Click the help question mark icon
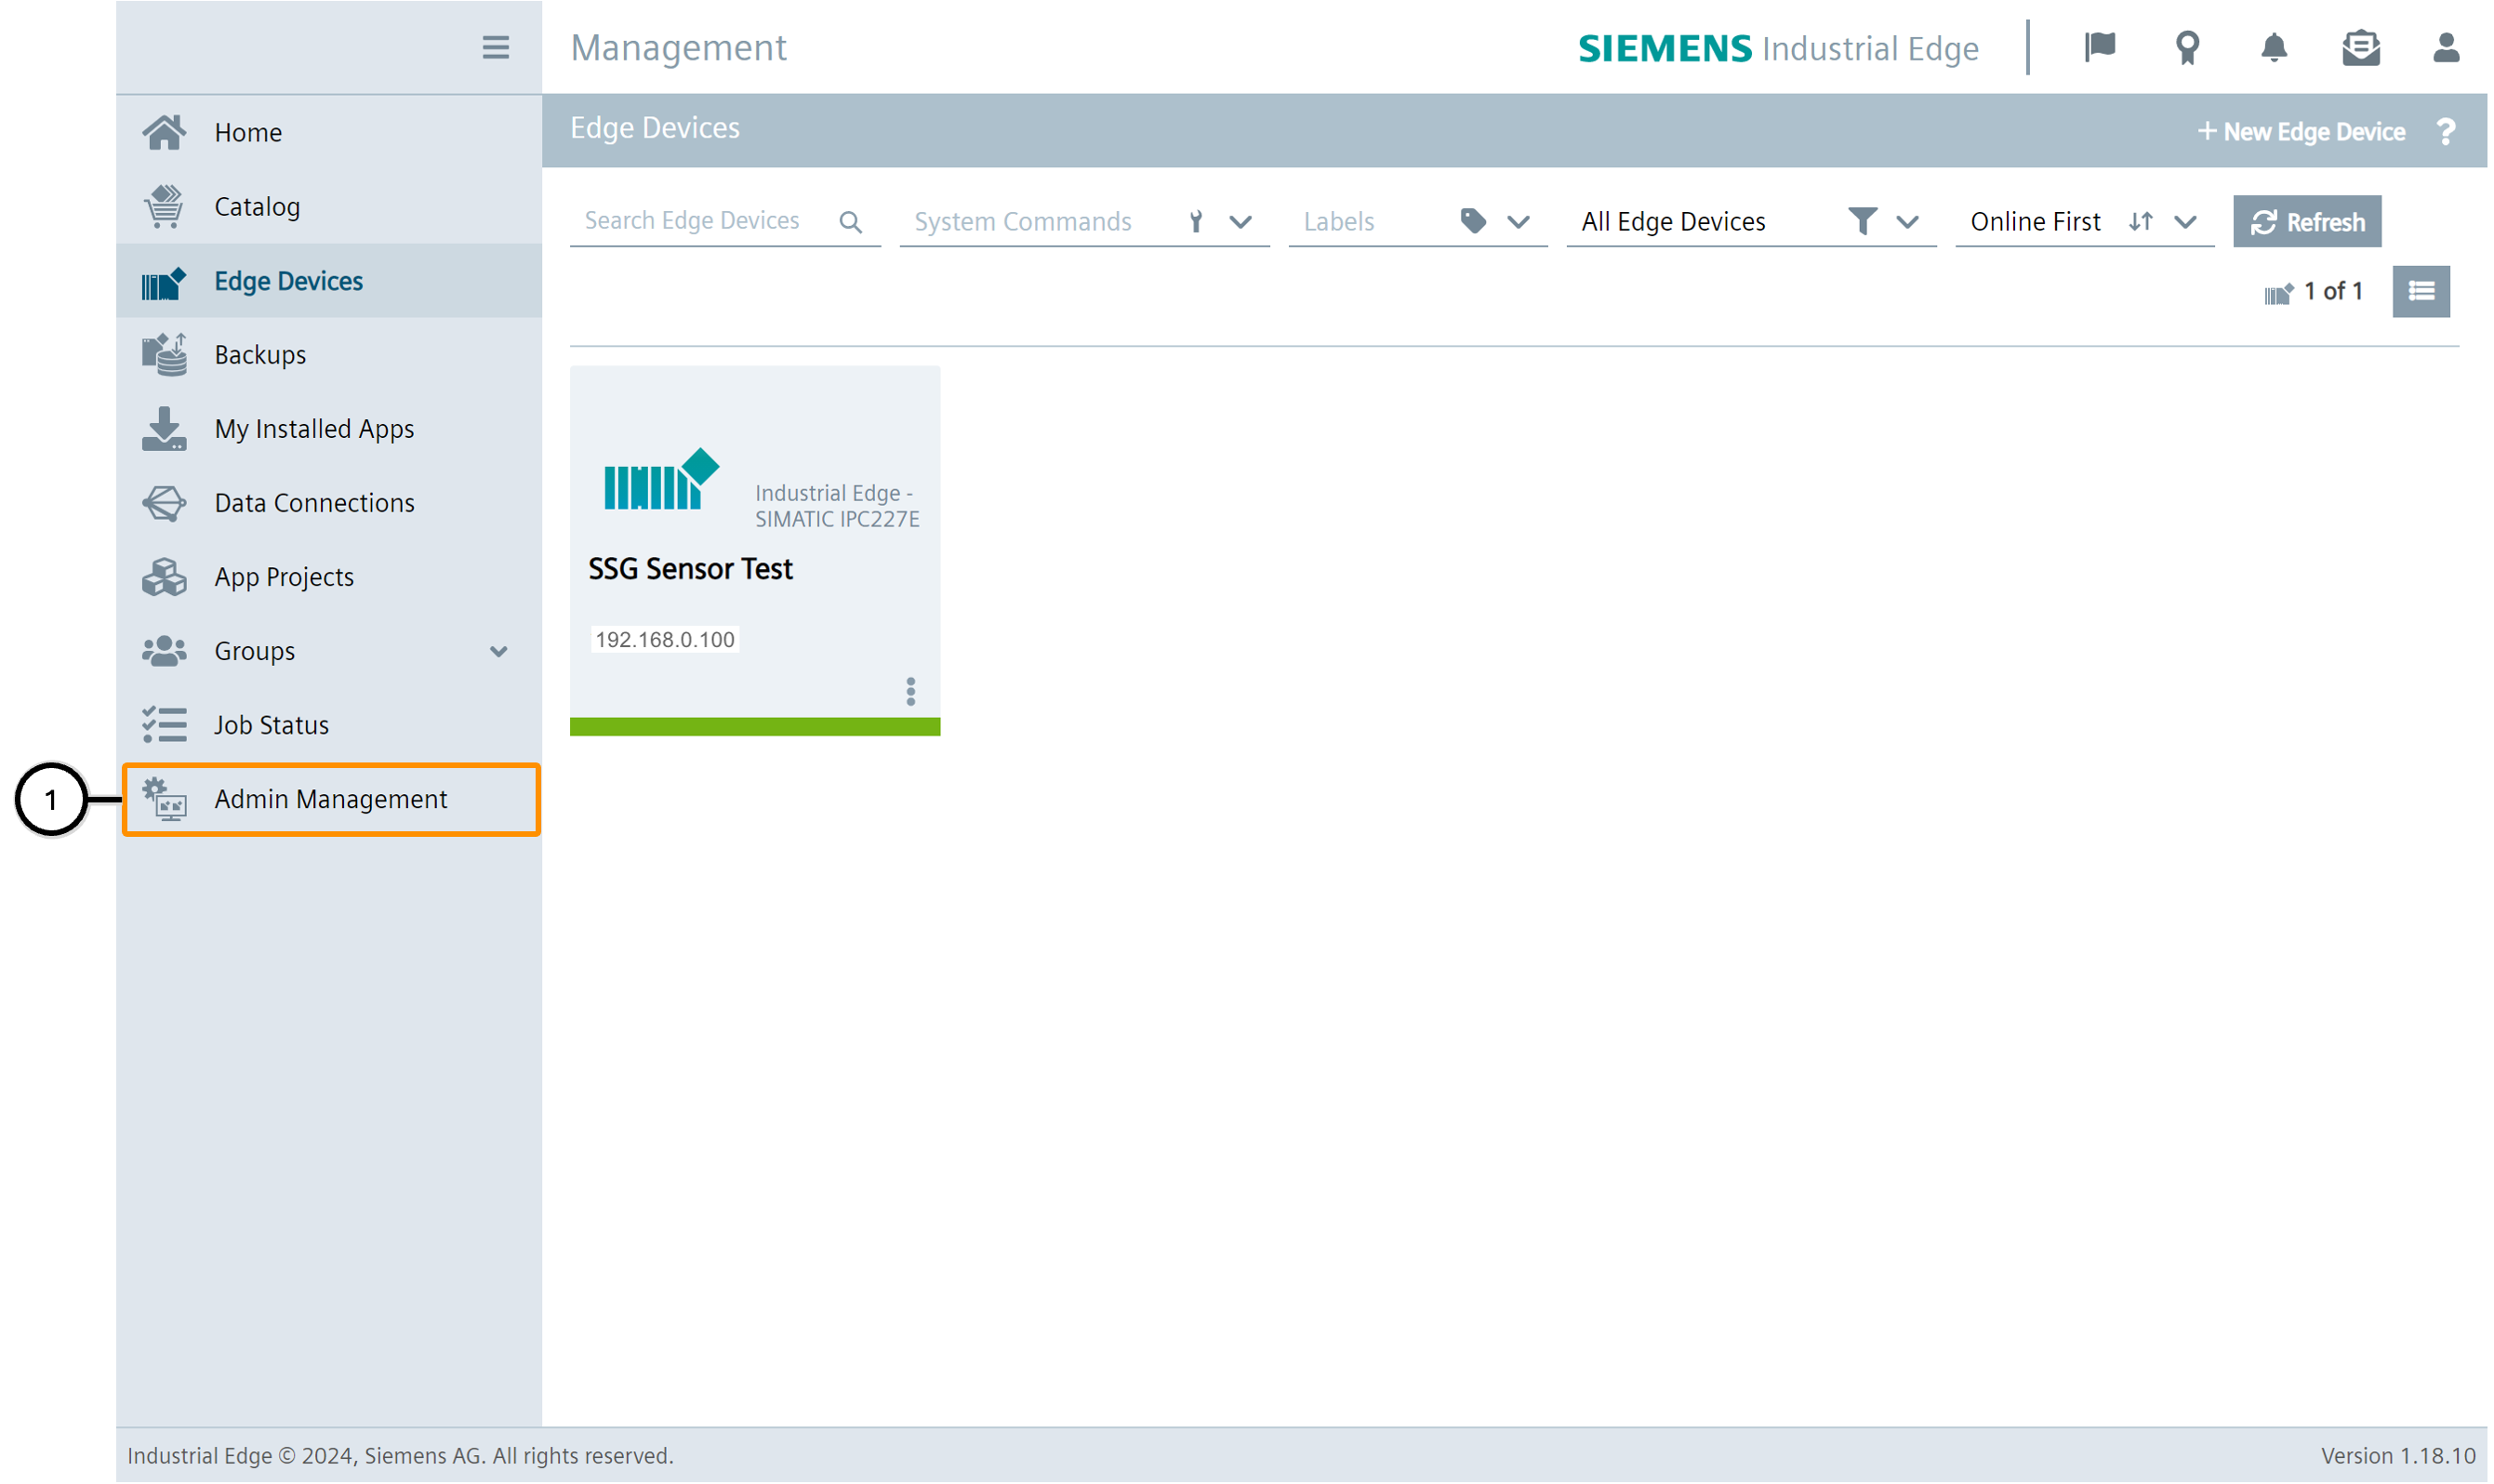Image resolution: width=2494 pixels, height=1484 pixels. (2445, 131)
